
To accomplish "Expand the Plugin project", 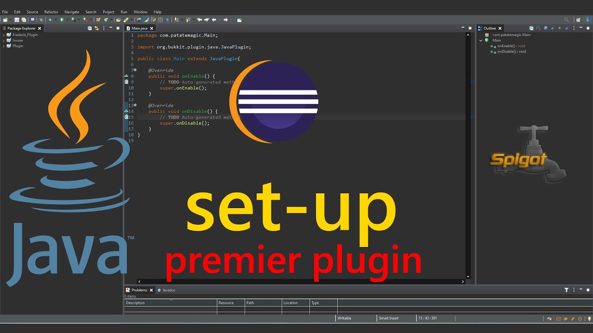I will pos(4,46).
